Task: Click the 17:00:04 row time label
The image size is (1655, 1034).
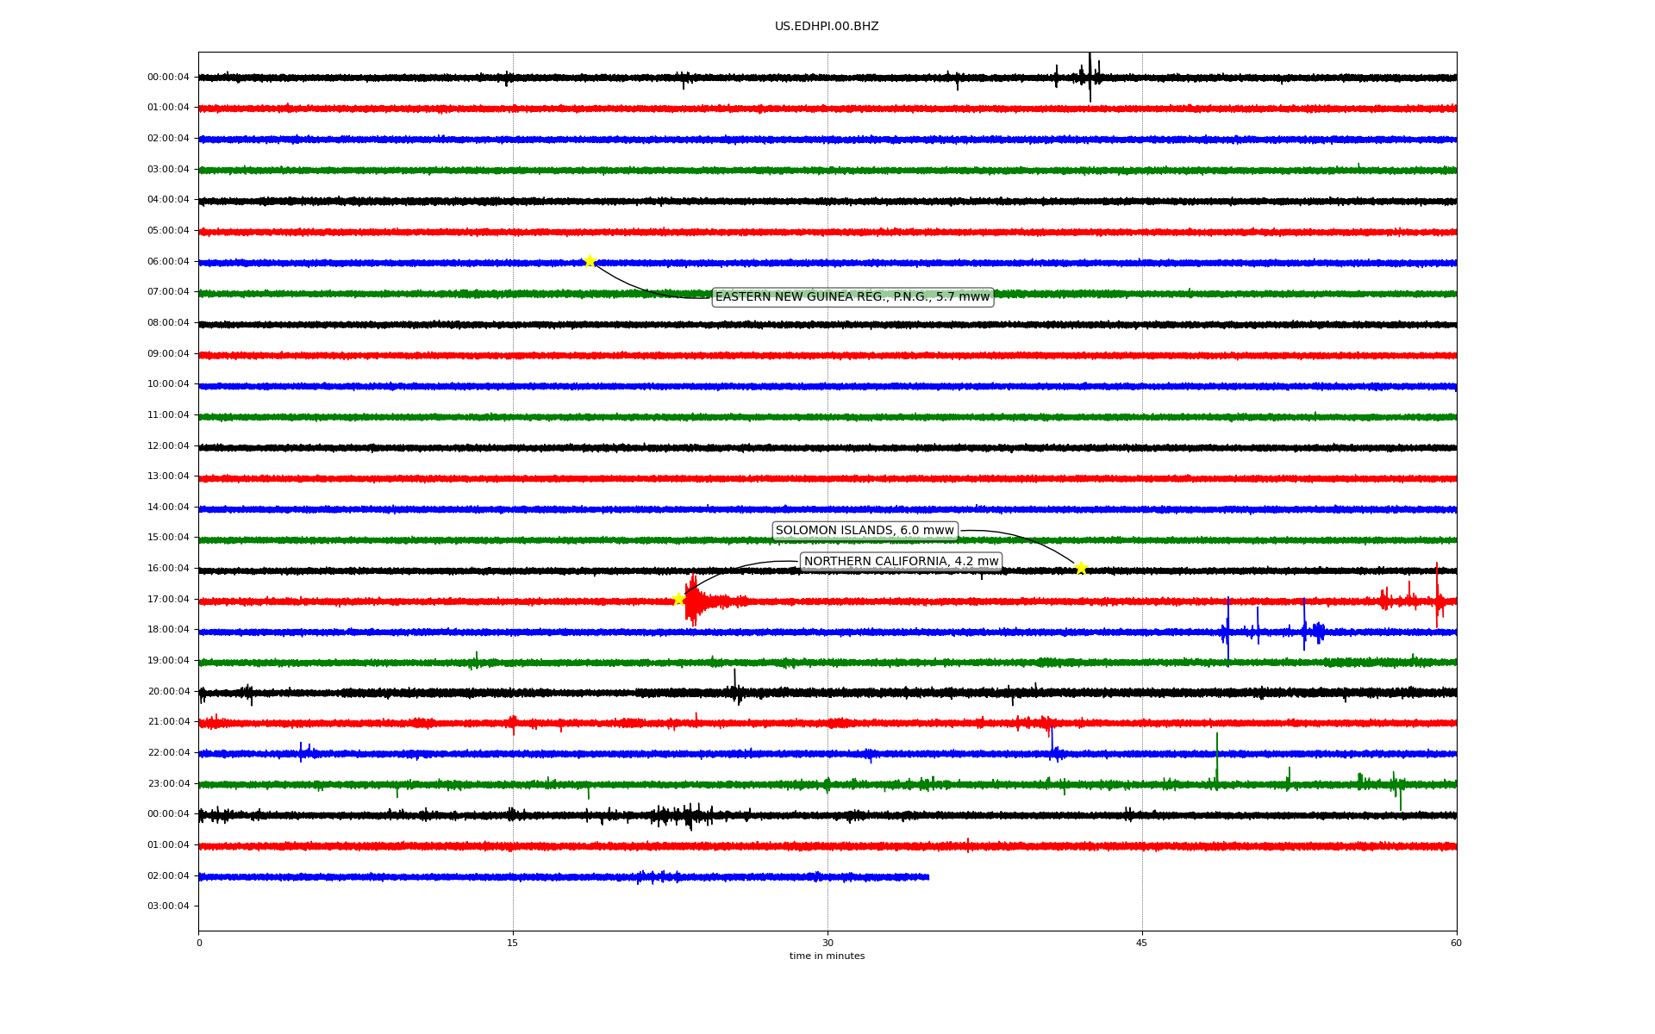Action: point(168,599)
